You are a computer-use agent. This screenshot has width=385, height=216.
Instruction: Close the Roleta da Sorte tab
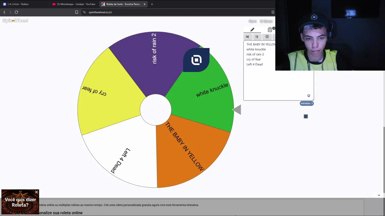144,4
